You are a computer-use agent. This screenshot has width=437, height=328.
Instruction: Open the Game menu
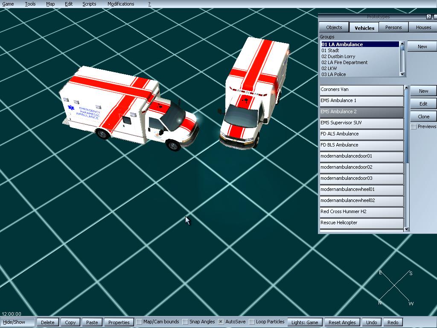click(8, 4)
